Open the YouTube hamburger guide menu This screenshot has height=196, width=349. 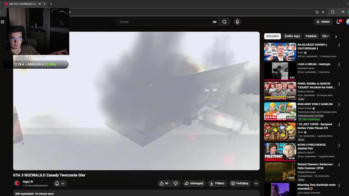pos(2,22)
